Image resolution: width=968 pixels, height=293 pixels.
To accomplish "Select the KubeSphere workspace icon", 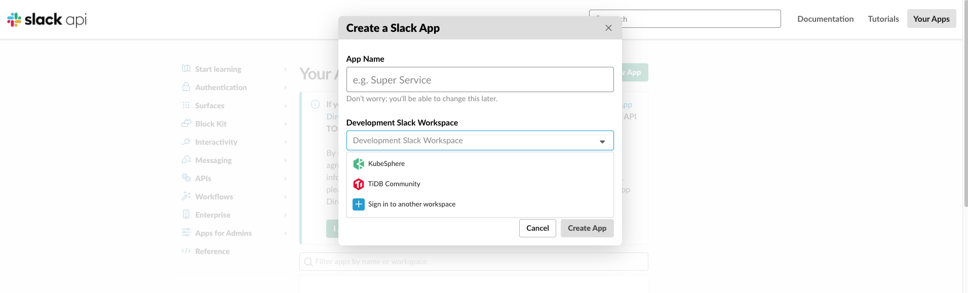I will click(x=359, y=163).
